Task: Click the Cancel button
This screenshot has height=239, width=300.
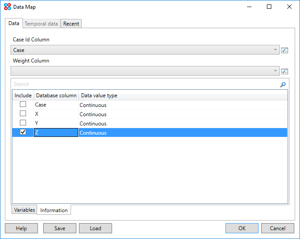Action: click(277, 228)
